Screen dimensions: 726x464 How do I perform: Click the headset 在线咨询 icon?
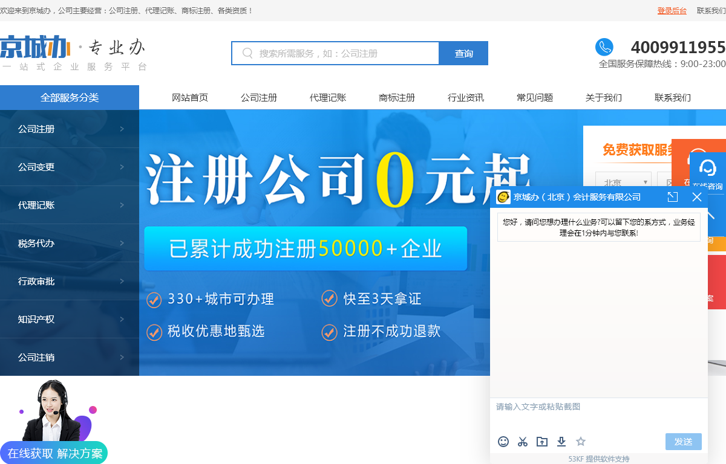coord(708,167)
